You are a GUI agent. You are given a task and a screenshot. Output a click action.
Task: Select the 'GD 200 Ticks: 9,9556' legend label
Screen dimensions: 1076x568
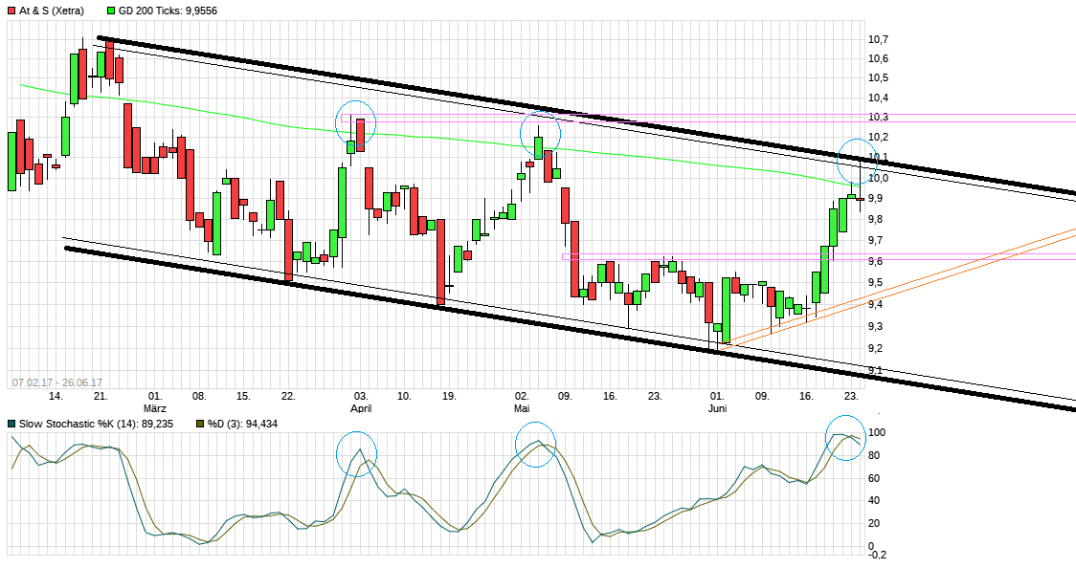[x=168, y=11]
